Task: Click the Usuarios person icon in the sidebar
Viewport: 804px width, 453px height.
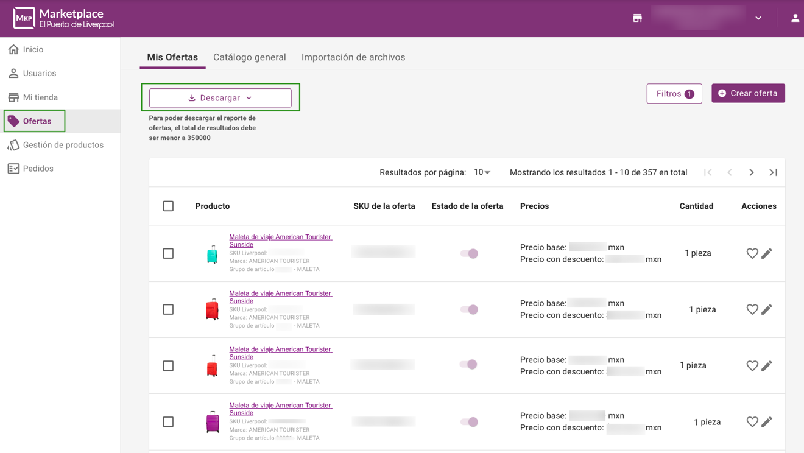Action: tap(13, 73)
